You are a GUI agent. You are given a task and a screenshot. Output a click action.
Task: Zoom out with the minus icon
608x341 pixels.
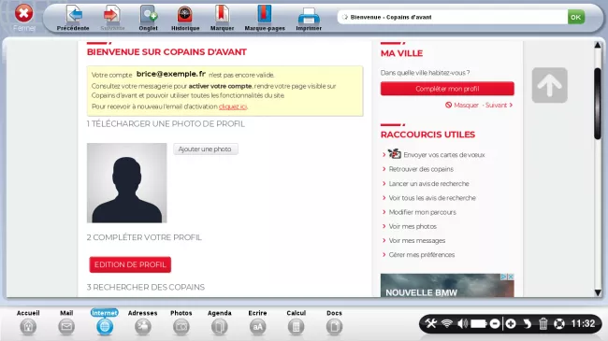tap(495, 323)
